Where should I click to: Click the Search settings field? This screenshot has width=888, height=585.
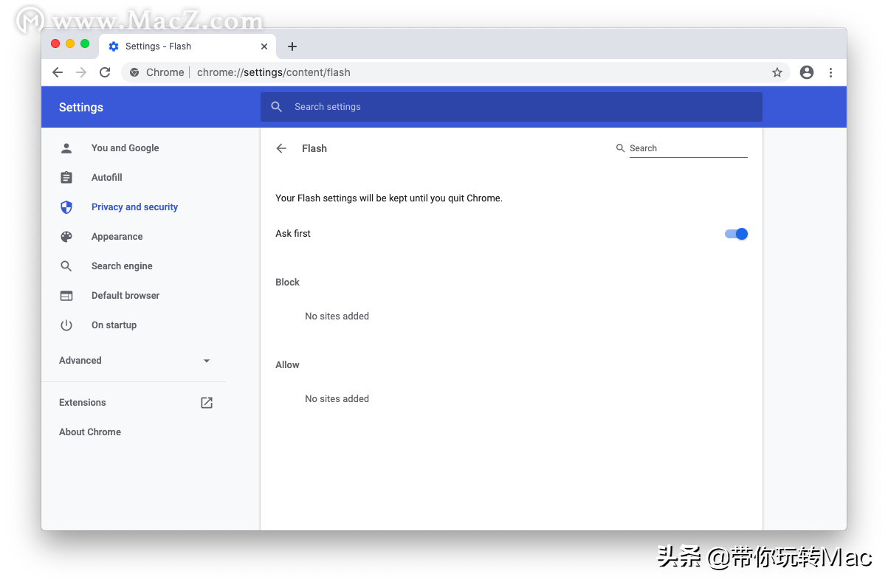(x=512, y=107)
